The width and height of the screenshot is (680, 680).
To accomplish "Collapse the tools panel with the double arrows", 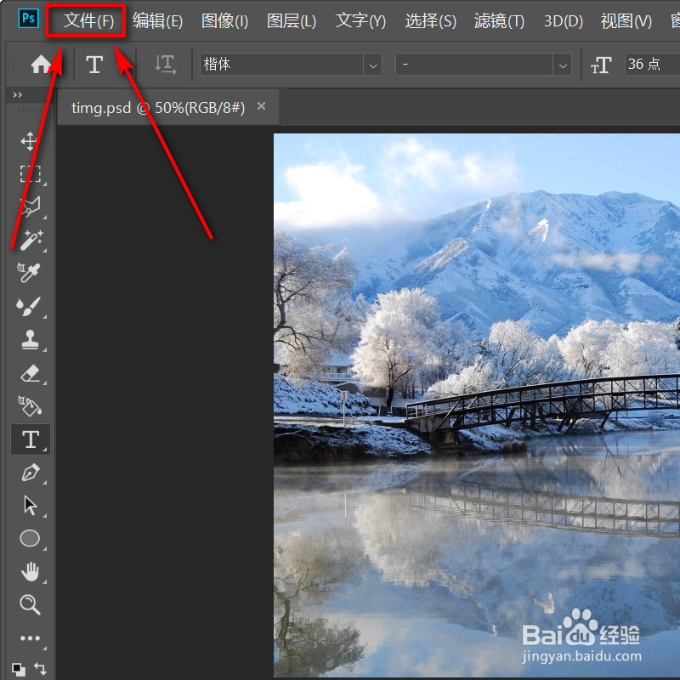I will pyautogui.click(x=19, y=94).
